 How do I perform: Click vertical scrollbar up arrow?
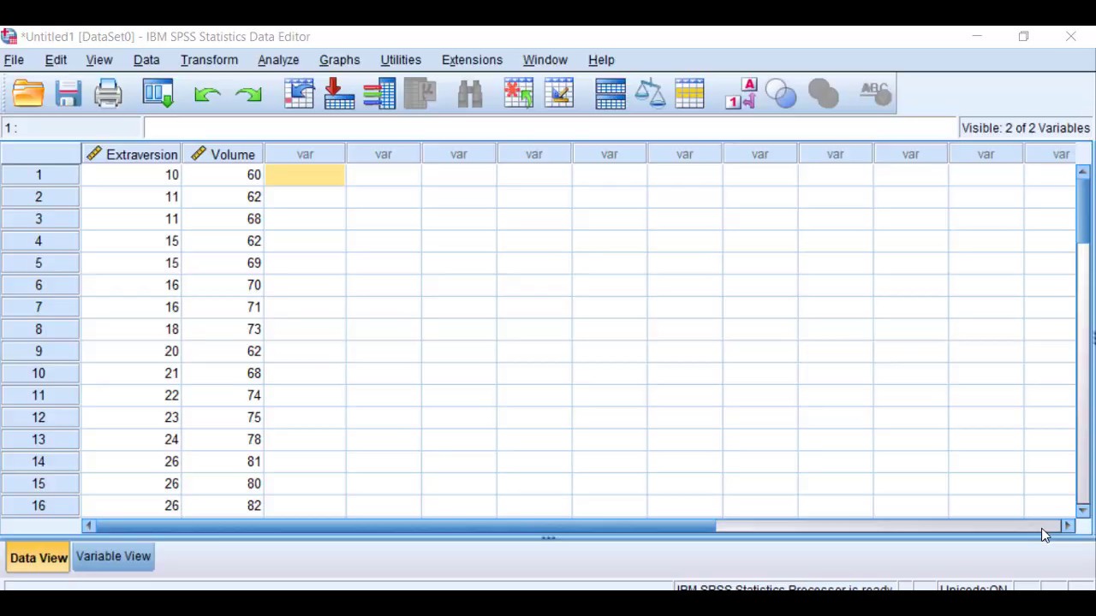click(1083, 172)
